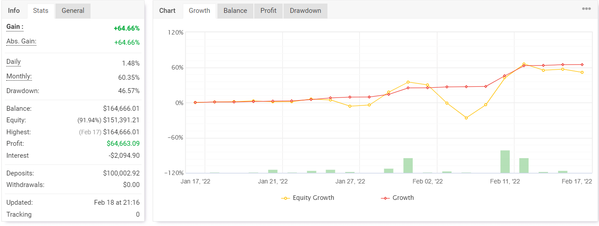Select the Stats tab

pyautogui.click(x=41, y=11)
